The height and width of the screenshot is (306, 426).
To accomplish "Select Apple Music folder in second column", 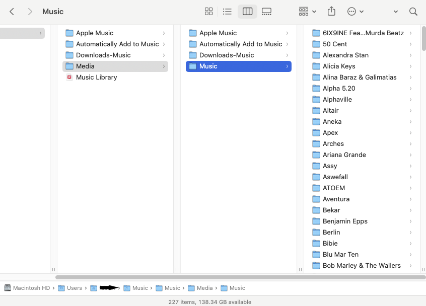I will pyautogui.click(x=239, y=33).
